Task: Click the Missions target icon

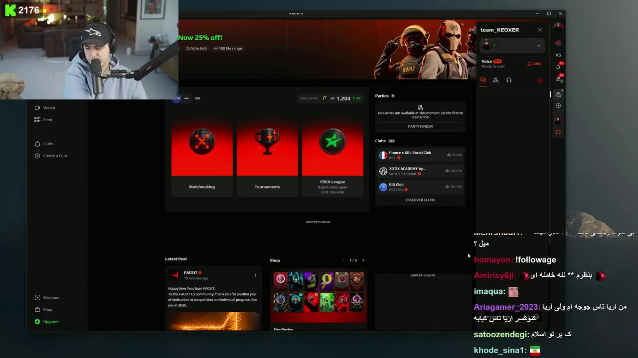Action: point(37,297)
